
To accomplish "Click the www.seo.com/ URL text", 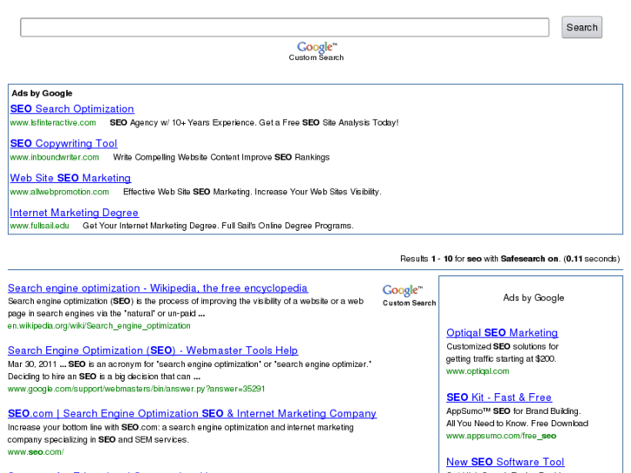I will 36,451.
